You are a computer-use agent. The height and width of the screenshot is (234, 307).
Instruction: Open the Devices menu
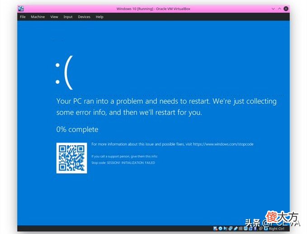tap(84, 17)
